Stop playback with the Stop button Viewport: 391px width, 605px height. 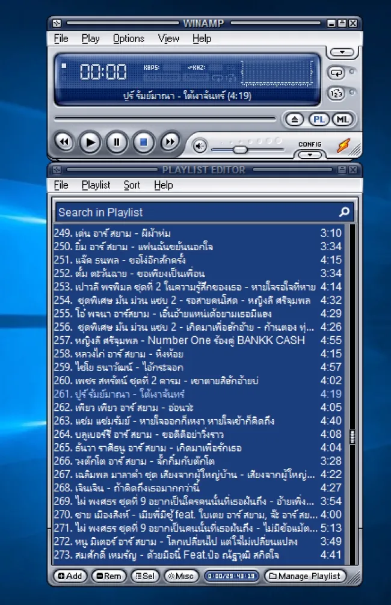pos(144,143)
